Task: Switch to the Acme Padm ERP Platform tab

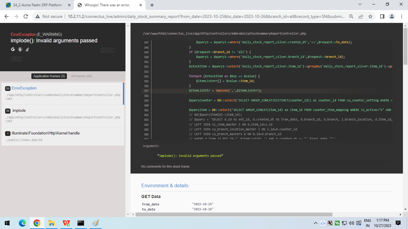Action: (x=38, y=5)
